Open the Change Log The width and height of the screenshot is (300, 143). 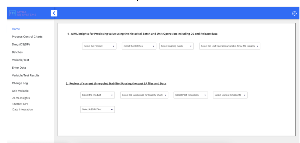click(x=20, y=83)
